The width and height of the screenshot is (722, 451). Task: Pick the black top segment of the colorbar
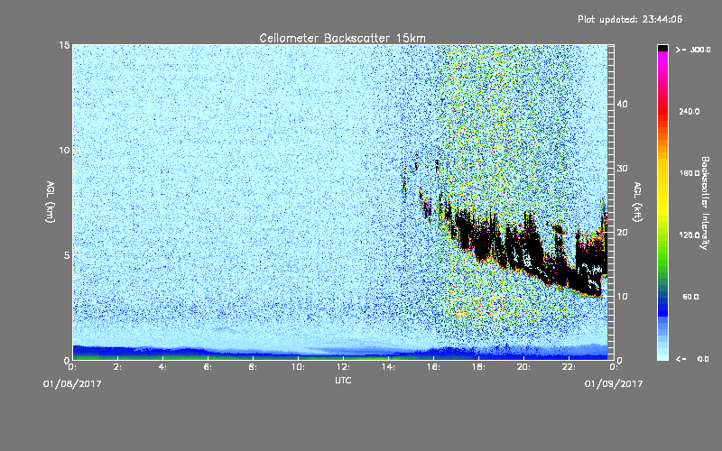tap(662, 48)
